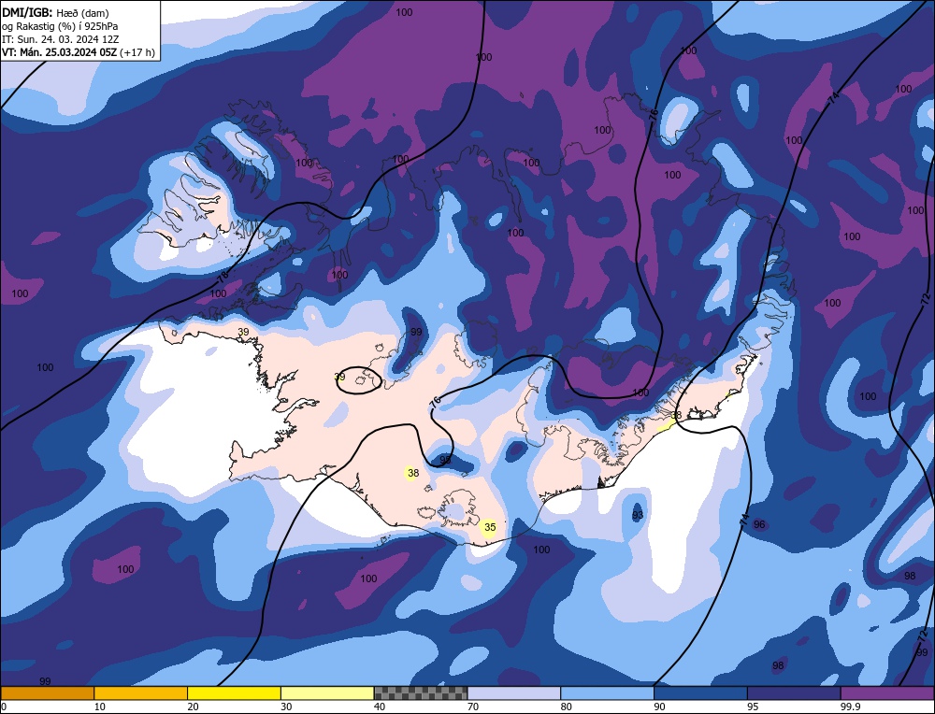Click the '(+17 h)' forecast offset text
The image size is (935, 714).
[137, 52]
